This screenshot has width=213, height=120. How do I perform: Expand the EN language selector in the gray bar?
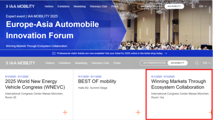pos(206,63)
